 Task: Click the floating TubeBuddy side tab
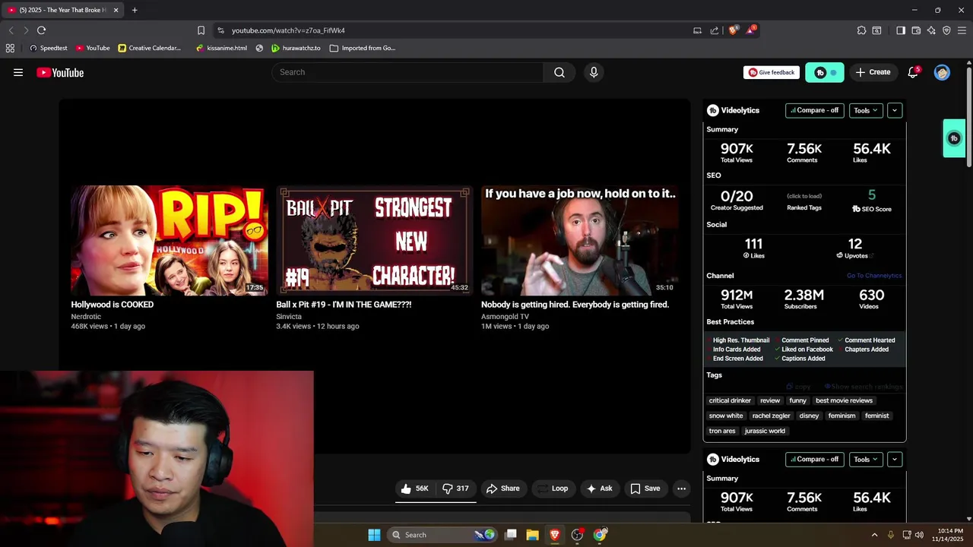tap(954, 138)
